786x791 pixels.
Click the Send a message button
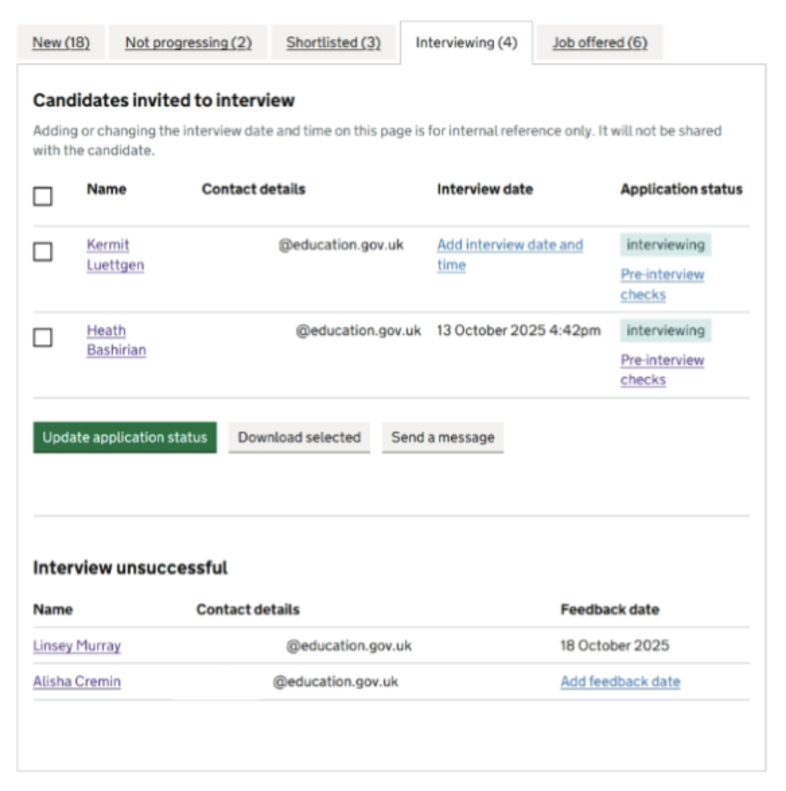(443, 438)
